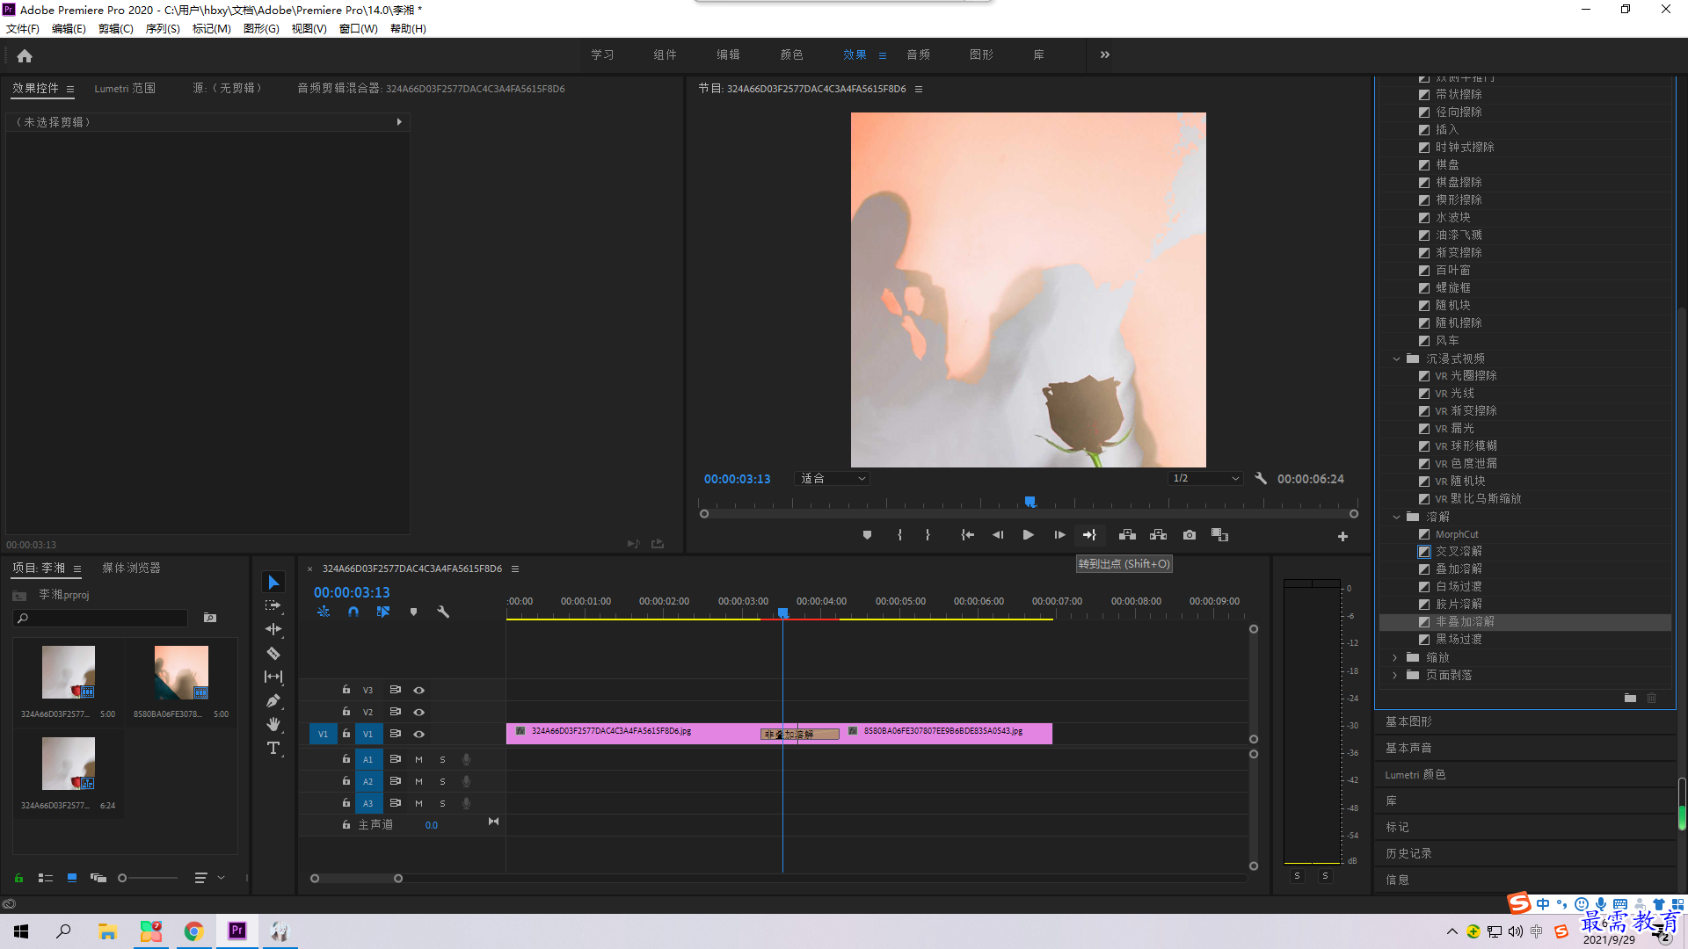This screenshot has height=949, width=1688.
Task: Mute audio track A1
Action: tap(418, 759)
